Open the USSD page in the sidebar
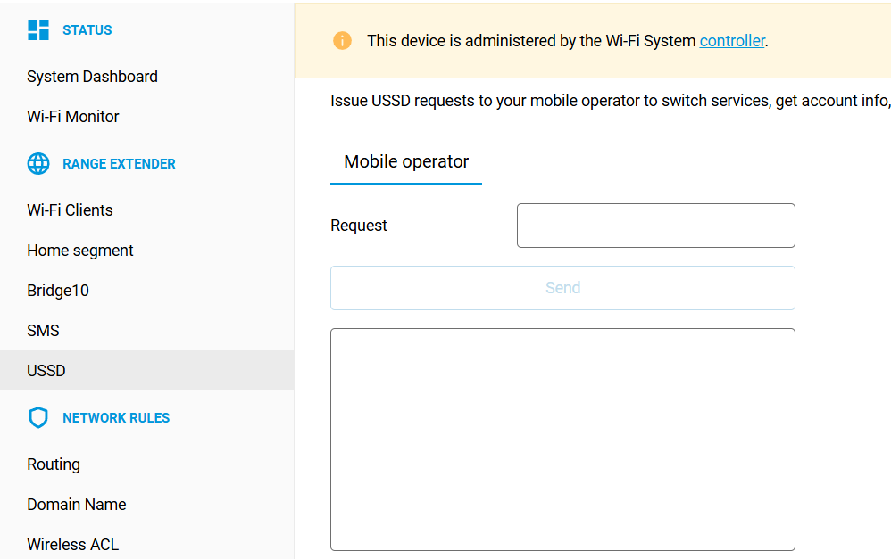Viewport: 891px width, 559px height. point(46,370)
